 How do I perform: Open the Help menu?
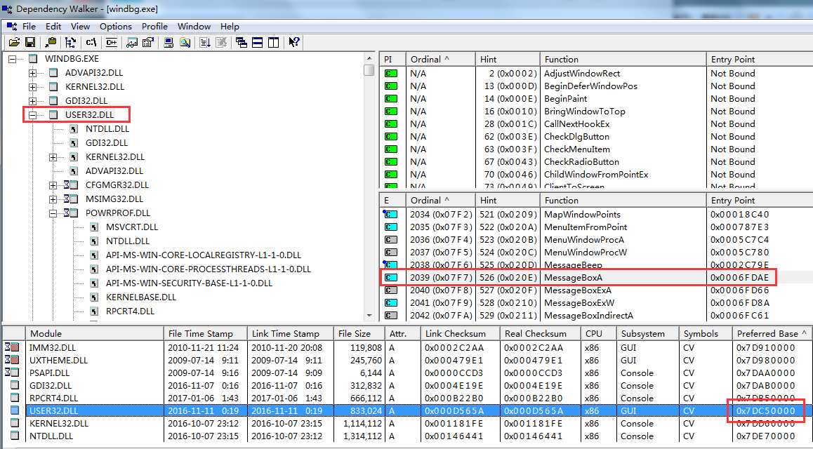coord(230,27)
